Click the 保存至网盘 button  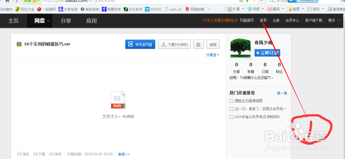tap(140, 44)
